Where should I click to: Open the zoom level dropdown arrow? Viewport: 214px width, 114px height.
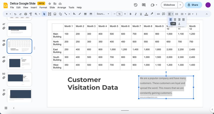coord(40,14)
